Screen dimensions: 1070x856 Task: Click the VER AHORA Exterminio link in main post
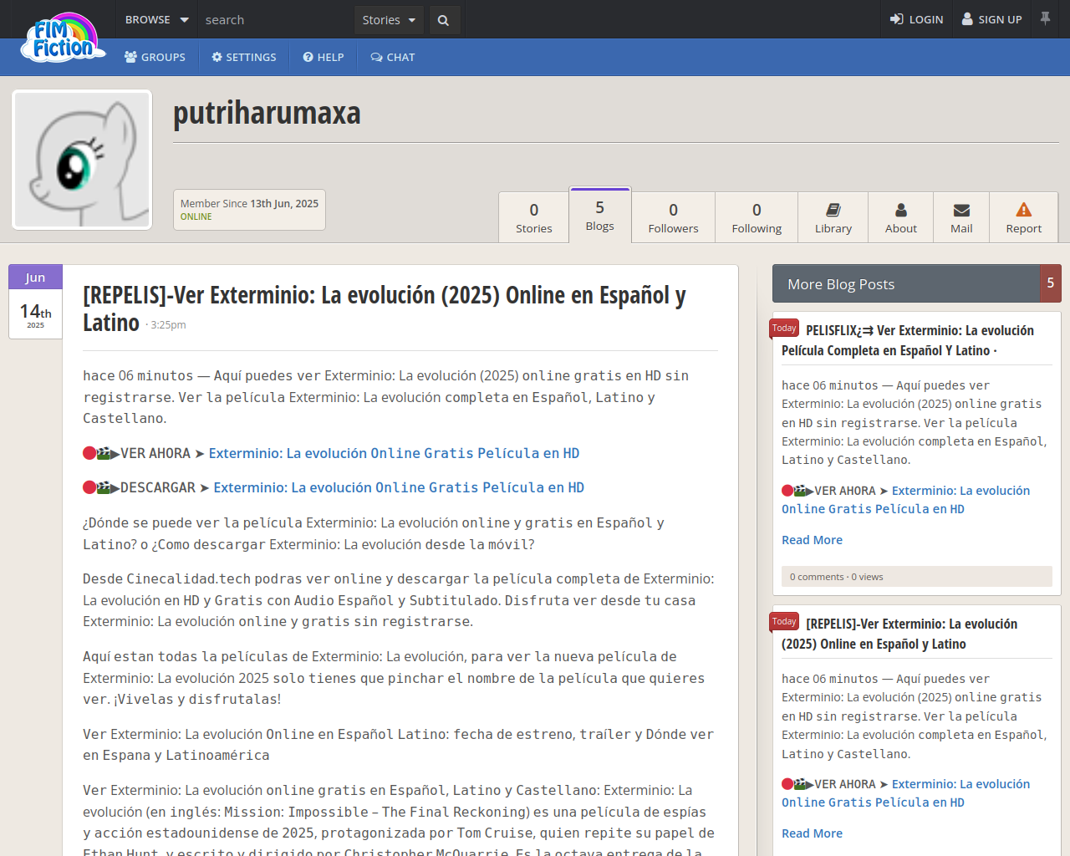394,453
